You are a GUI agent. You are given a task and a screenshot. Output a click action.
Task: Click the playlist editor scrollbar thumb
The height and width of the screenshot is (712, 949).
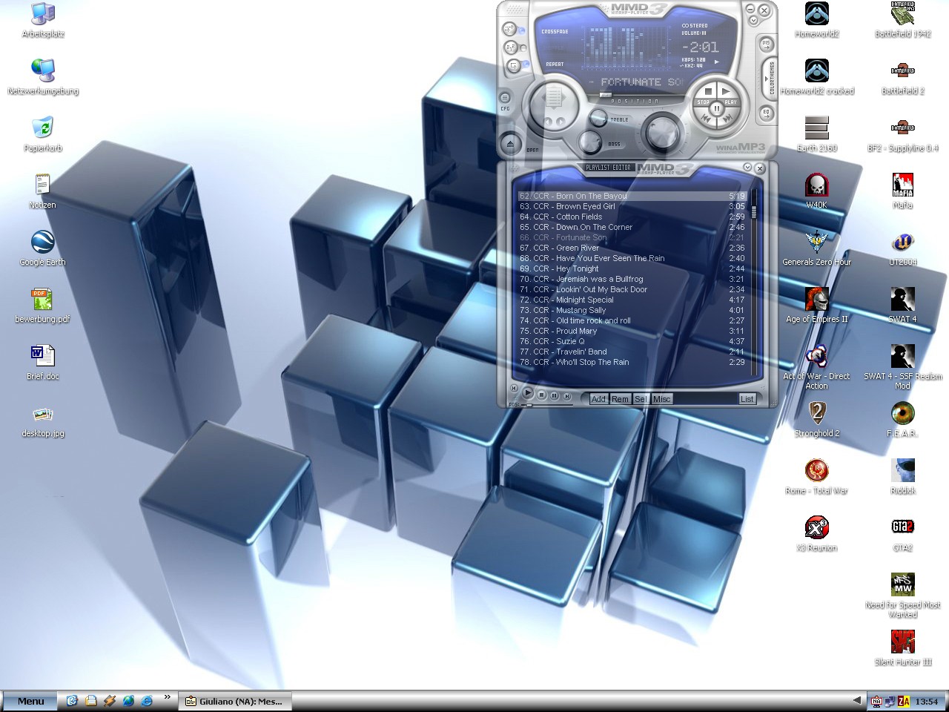click(754, 212)
